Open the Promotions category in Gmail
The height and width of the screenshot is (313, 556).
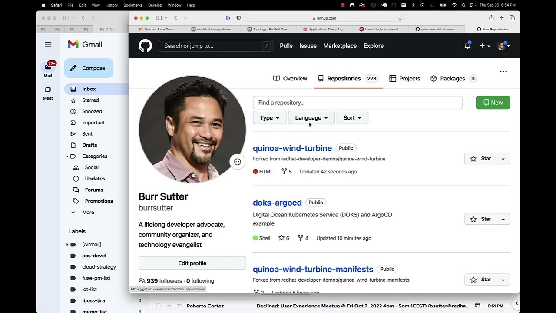click(99, 201)
